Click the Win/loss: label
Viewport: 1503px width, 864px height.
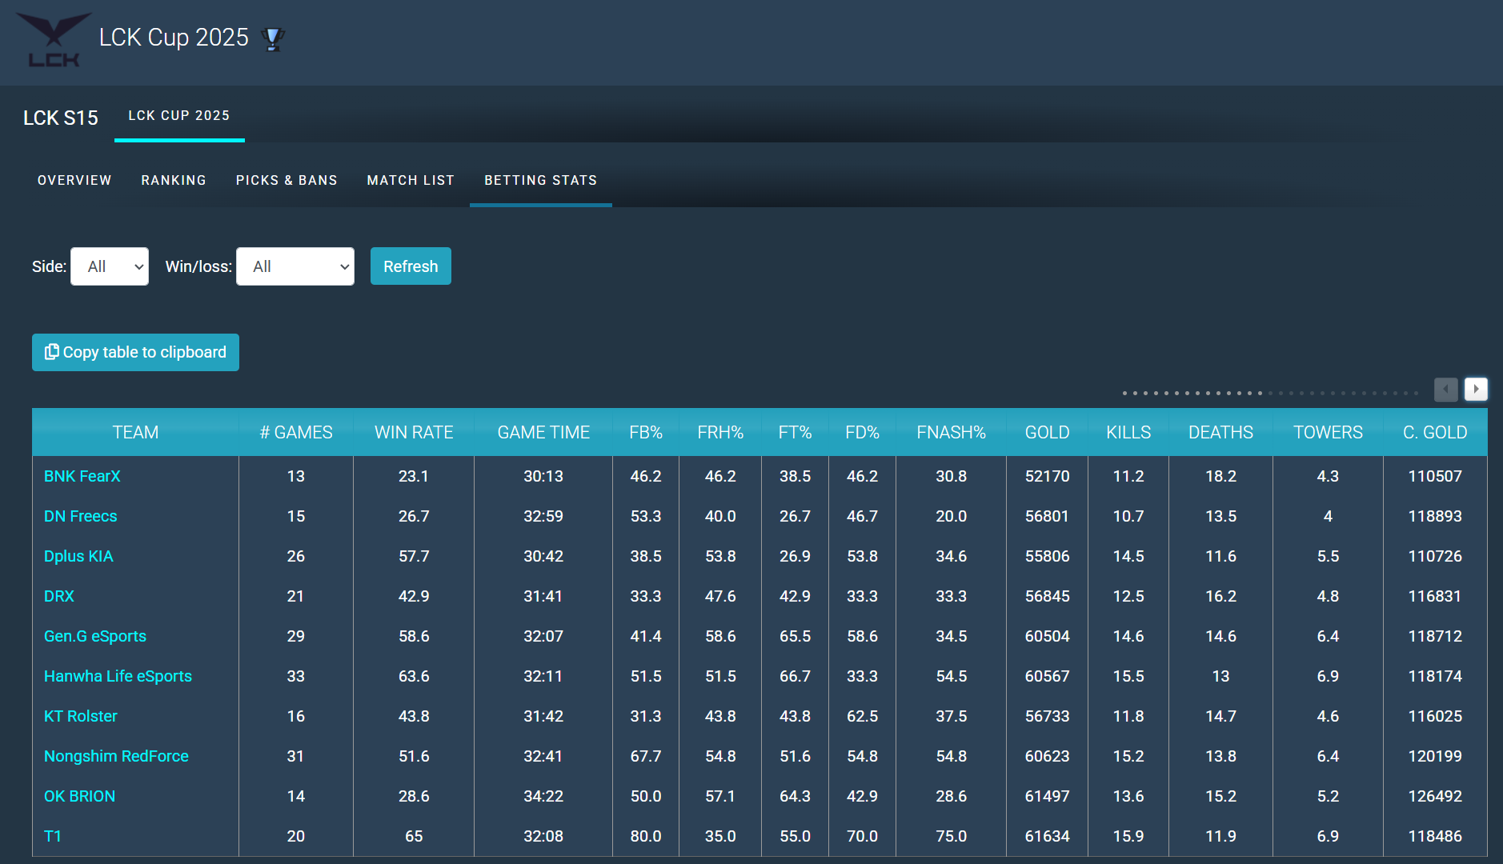[x=198, y=266]
